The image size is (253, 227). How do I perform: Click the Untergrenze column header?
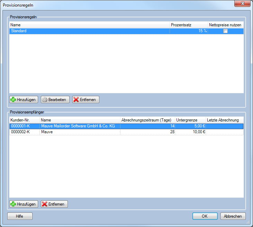(x=190, y=120)
